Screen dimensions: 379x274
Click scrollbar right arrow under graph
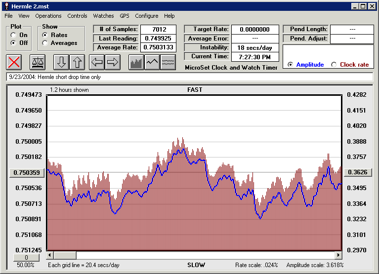point(338,255)
